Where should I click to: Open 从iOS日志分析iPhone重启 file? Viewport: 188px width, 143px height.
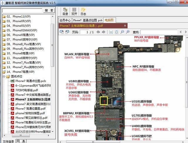point(33,132)
